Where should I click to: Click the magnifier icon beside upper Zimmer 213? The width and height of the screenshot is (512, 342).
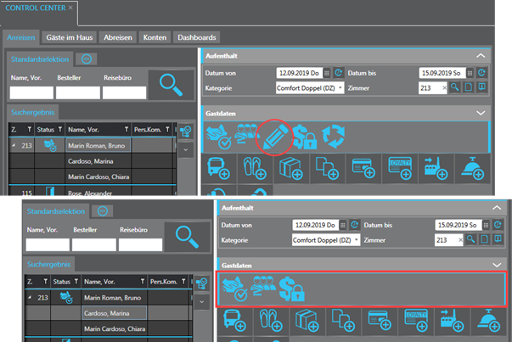point(454,87)
